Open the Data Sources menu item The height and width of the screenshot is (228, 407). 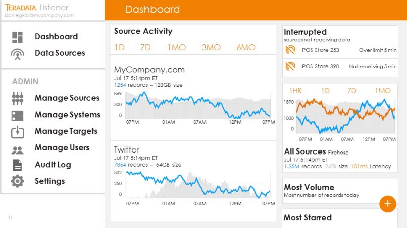(60, 53)
